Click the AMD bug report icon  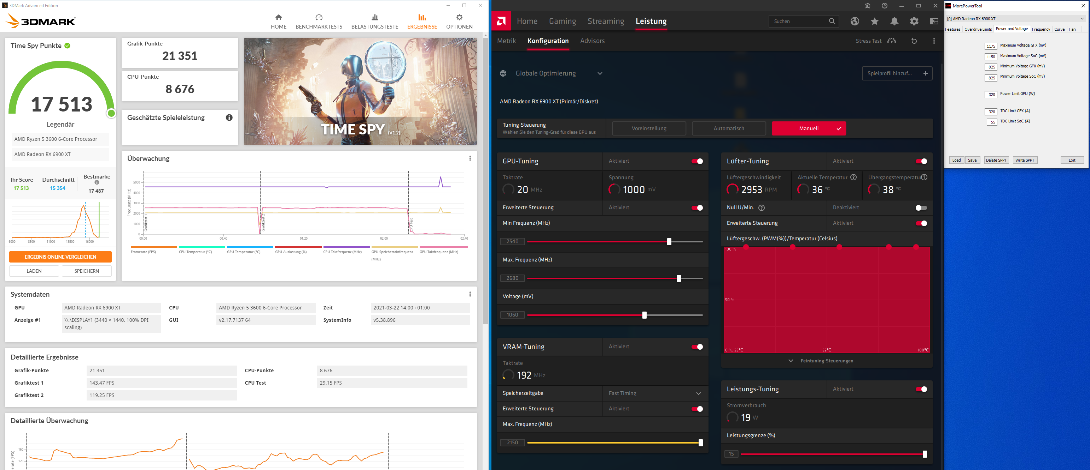[867, 6]
